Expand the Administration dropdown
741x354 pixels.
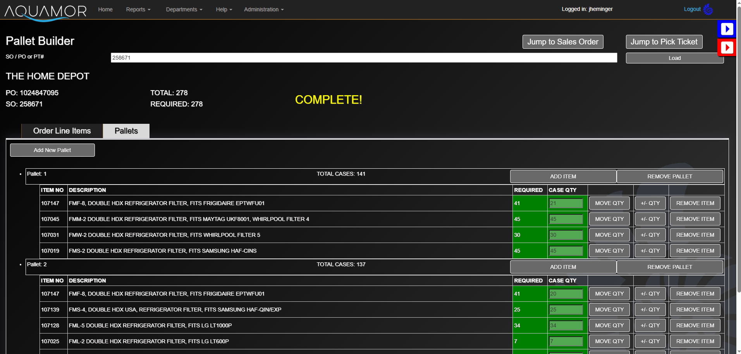pos(263,9)
